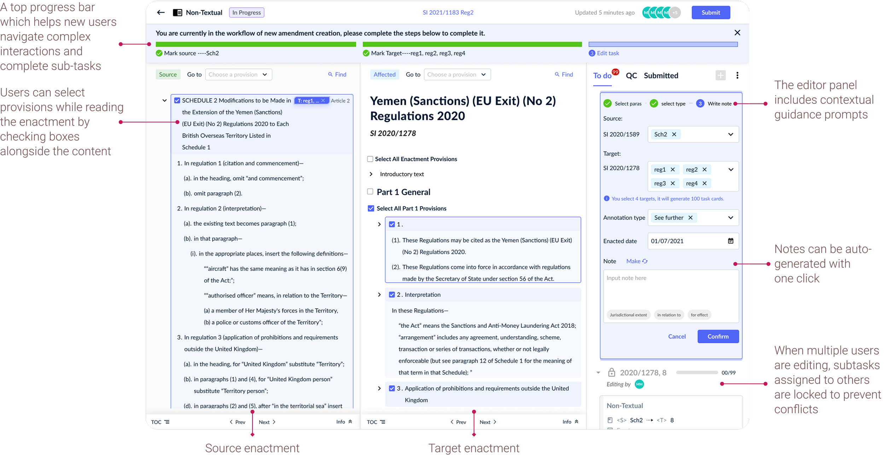Check Select All Enactment Provisions
Viewport: 884px width, 475px height.
click(x=370, y=159)
